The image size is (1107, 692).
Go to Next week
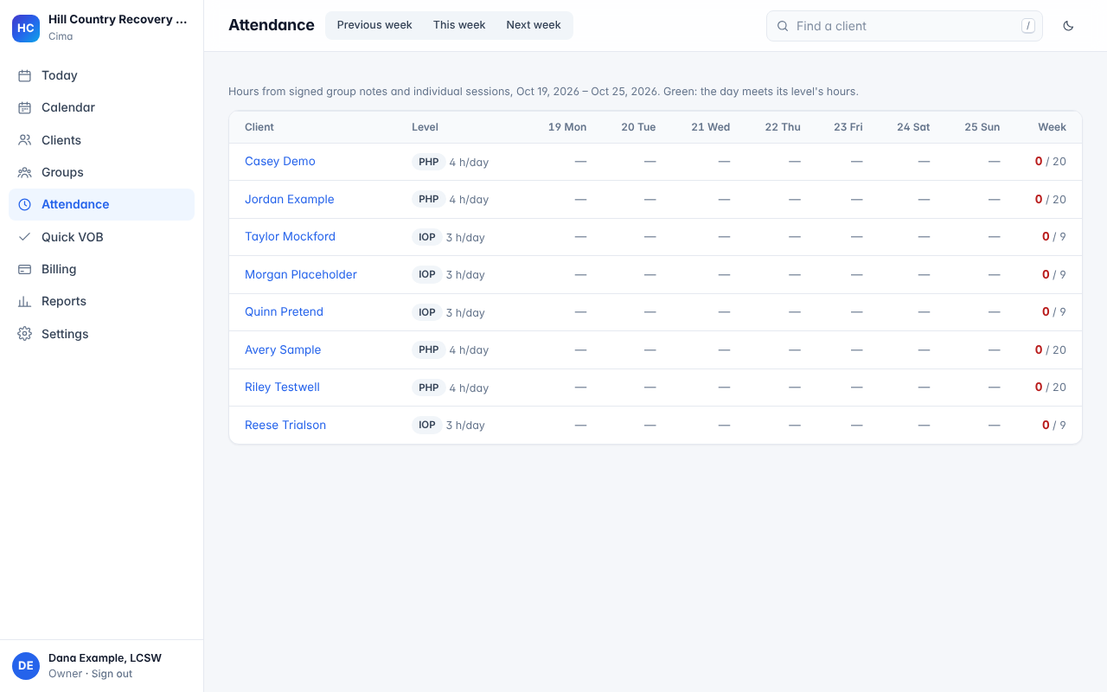[x=534, y=25]
